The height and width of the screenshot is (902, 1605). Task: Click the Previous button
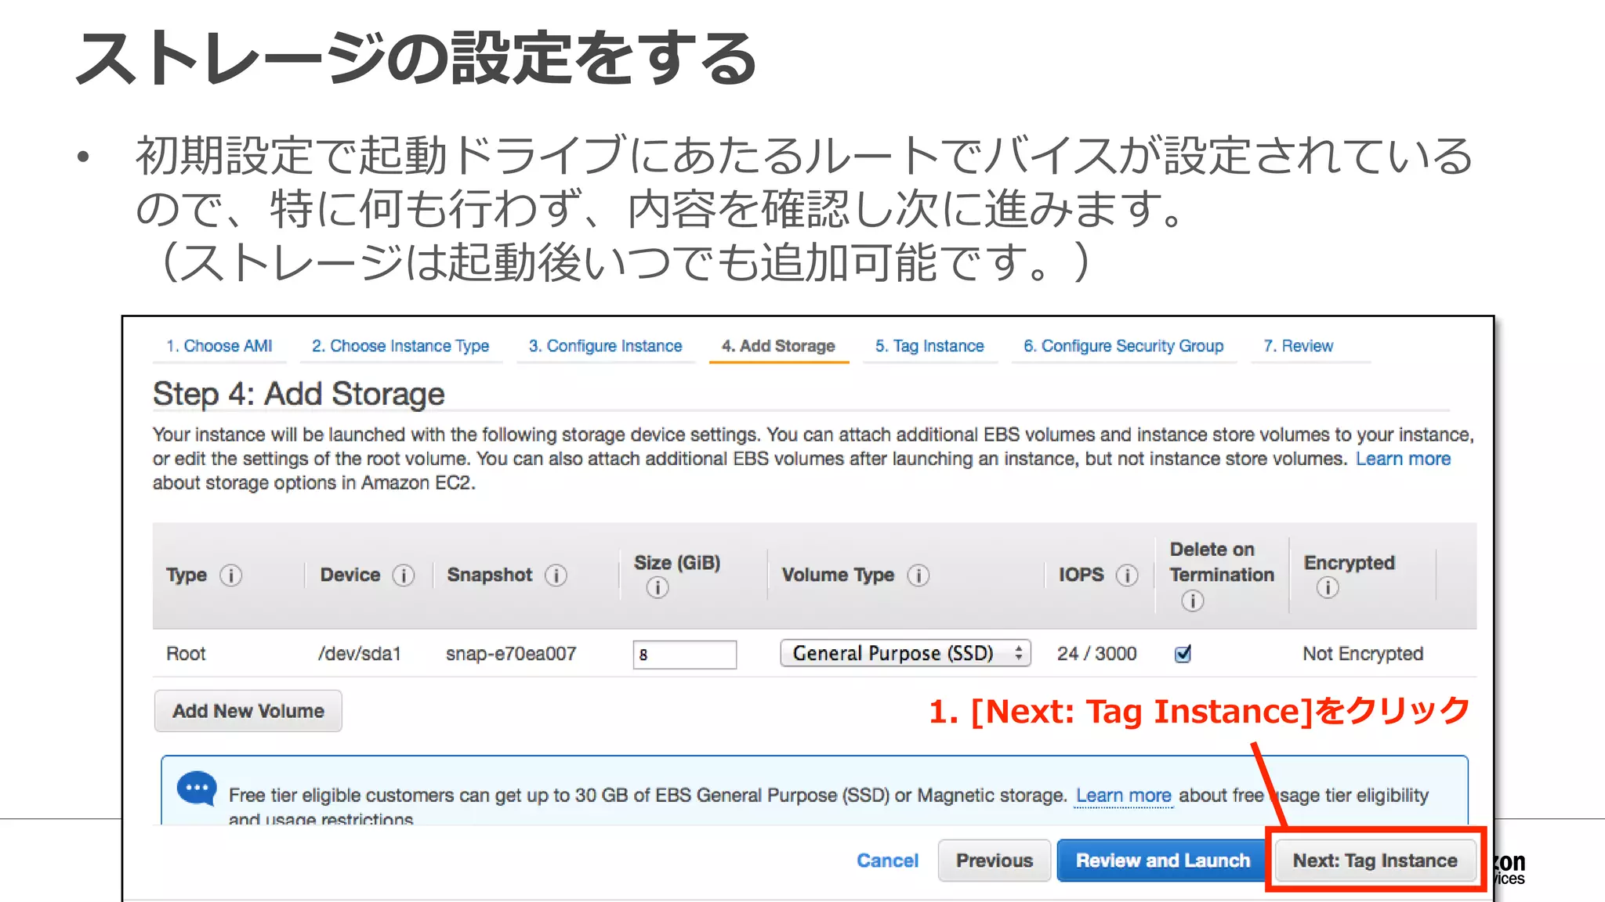995,861
